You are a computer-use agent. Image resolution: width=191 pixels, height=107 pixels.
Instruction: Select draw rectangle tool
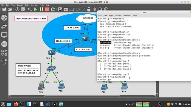tap(72, 9)
